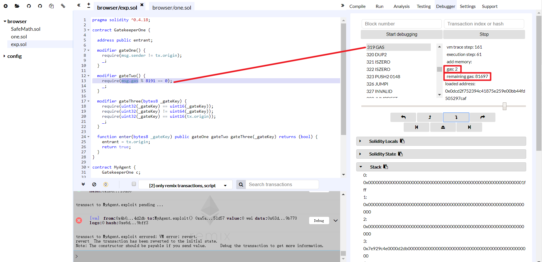Close the browser/exp.sol tab

click(x=142, y=5)
